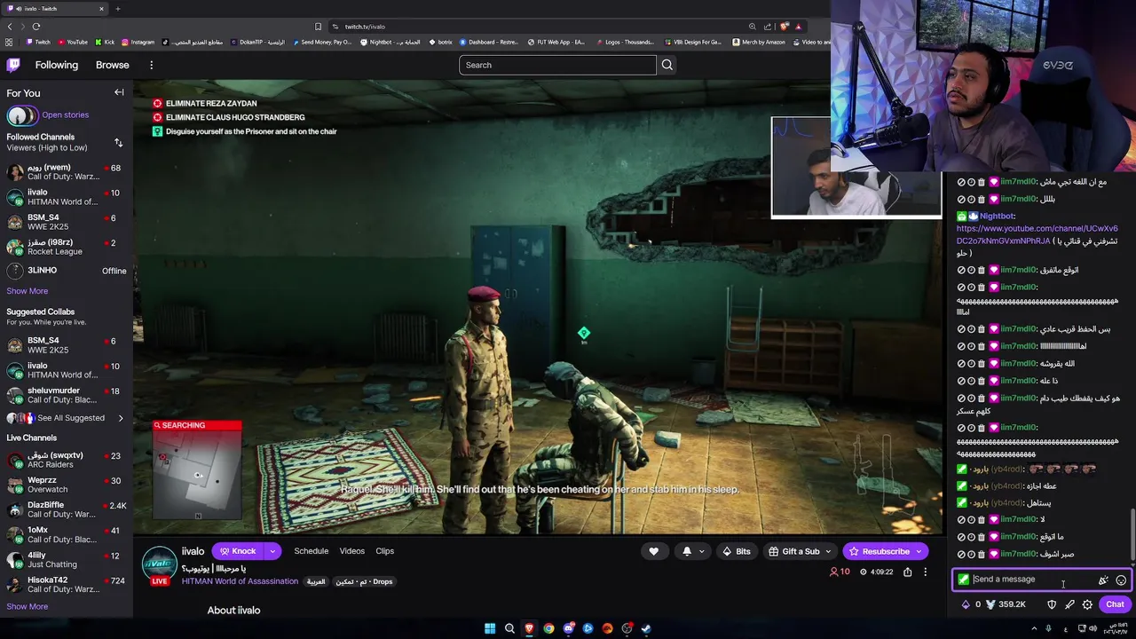Focus the Twitch search field
This screenshot has height=639, width=1136.
tap(557, 65)
